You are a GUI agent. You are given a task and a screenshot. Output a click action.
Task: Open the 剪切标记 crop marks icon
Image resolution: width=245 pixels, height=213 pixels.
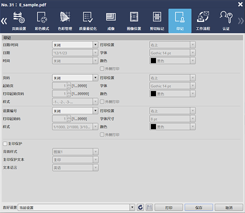point(157,21)
